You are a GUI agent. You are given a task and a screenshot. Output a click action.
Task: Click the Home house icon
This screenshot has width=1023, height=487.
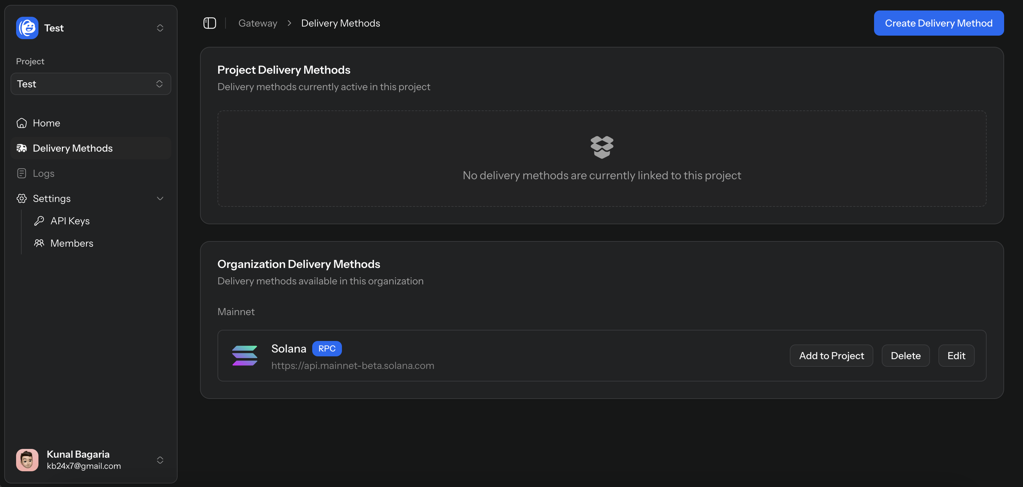(x=21, y=123)
